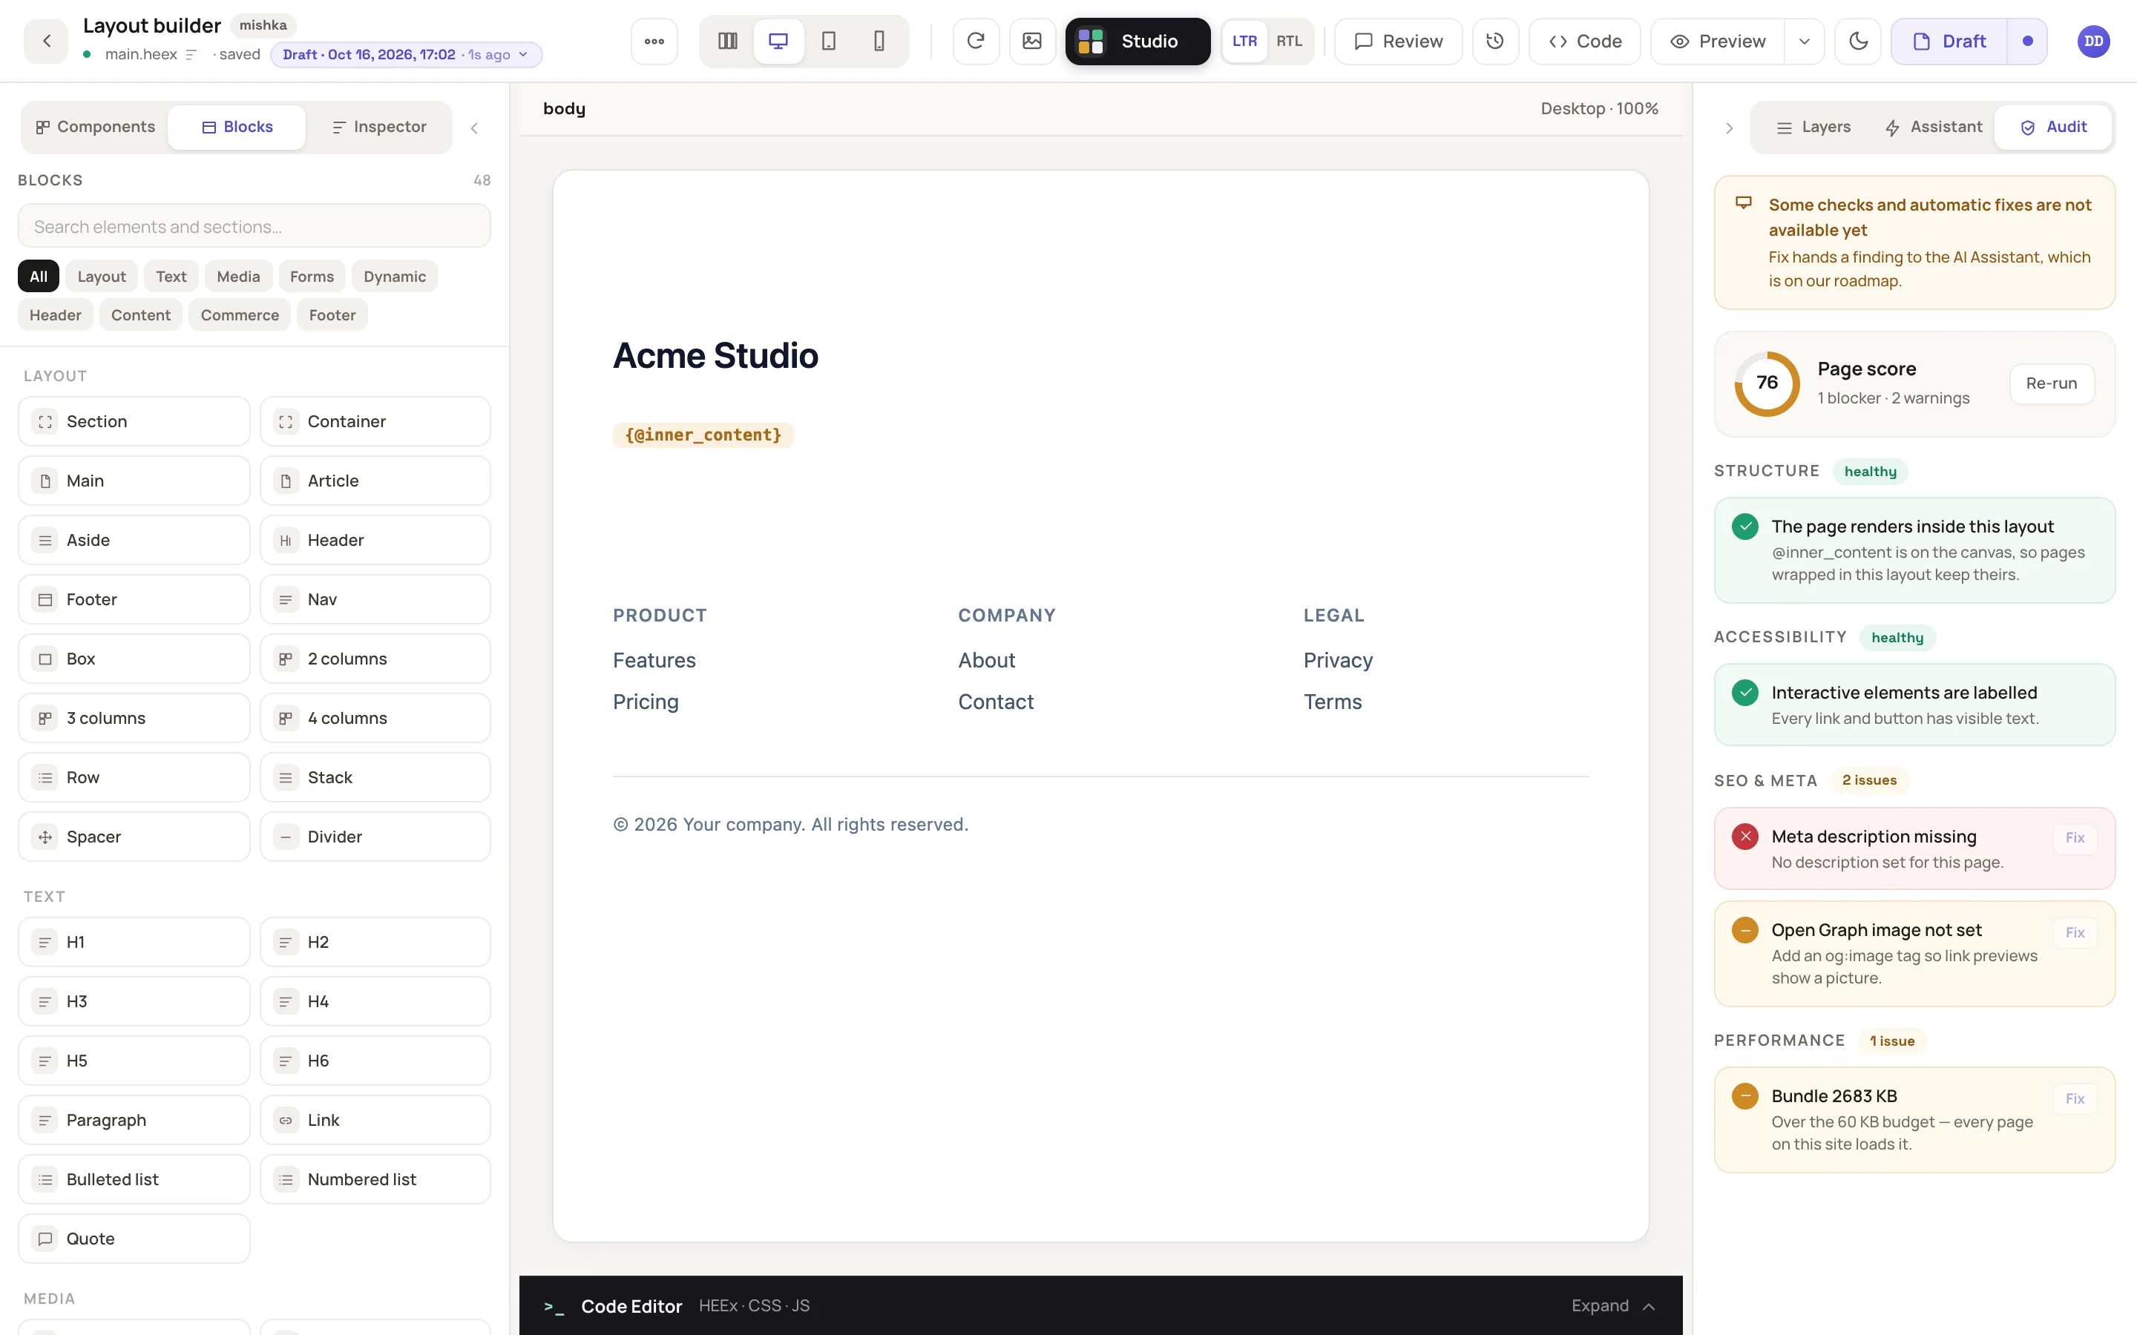Click the DD user avatar
Viewport: 2137px width, 1335px height.
point(2092,41)
